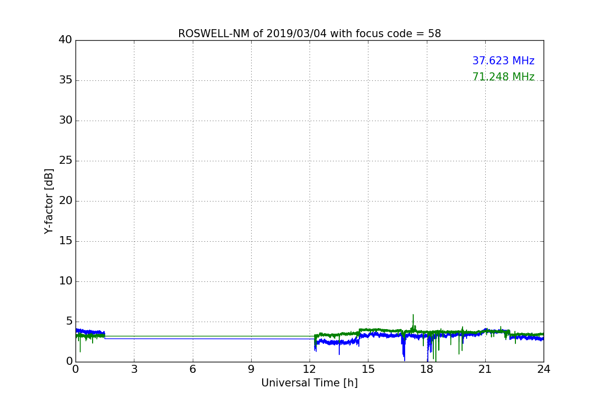Click the 3 hour tick label on the time axis
Viewport: 604px width, 402px height.
(134, 369)
